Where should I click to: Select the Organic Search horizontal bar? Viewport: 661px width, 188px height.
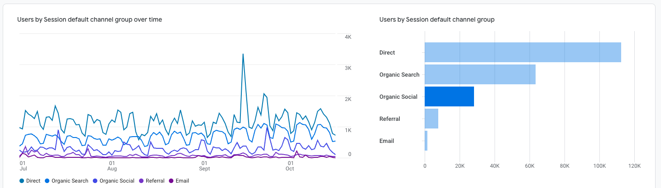[480, 74]
